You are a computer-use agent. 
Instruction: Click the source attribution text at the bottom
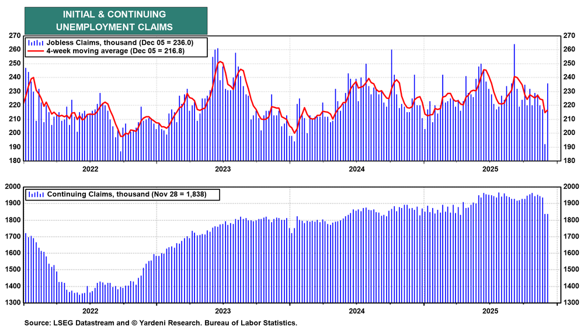161,323
